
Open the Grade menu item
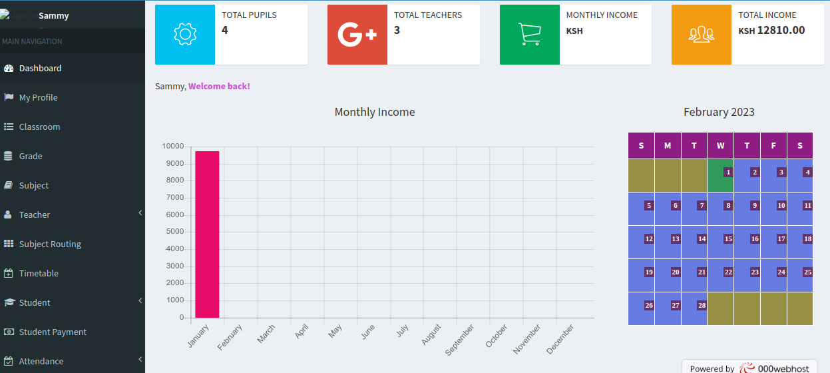(31, 157)
